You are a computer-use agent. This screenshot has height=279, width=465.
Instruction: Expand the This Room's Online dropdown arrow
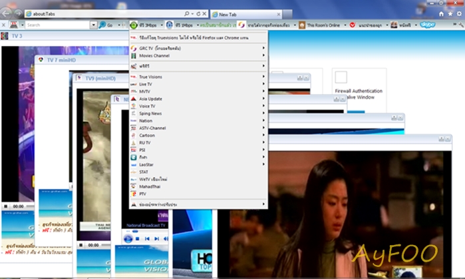[x=345, y=25]
